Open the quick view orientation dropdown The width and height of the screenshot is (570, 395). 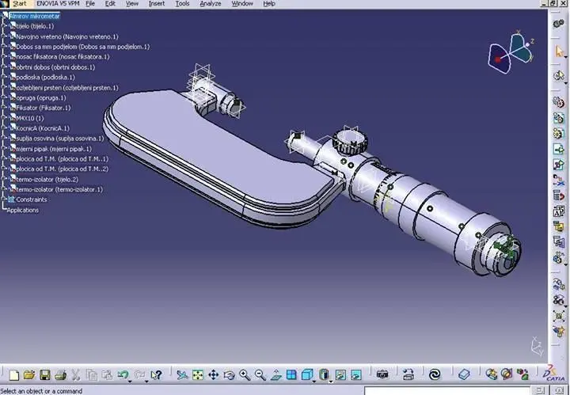(x=314, y=381)
